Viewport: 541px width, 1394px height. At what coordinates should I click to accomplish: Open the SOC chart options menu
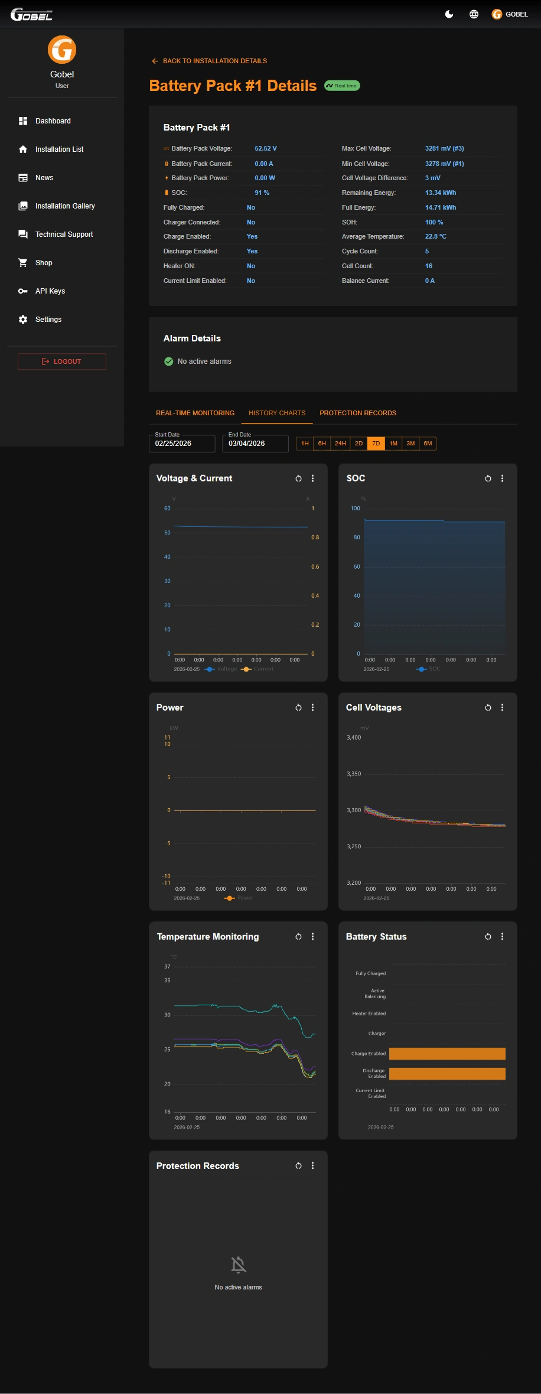pos(502,478)
